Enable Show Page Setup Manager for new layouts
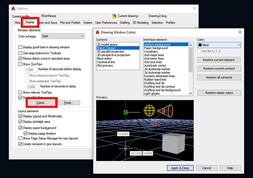This screenshot has height=178, width=253. tap(20, 138)
